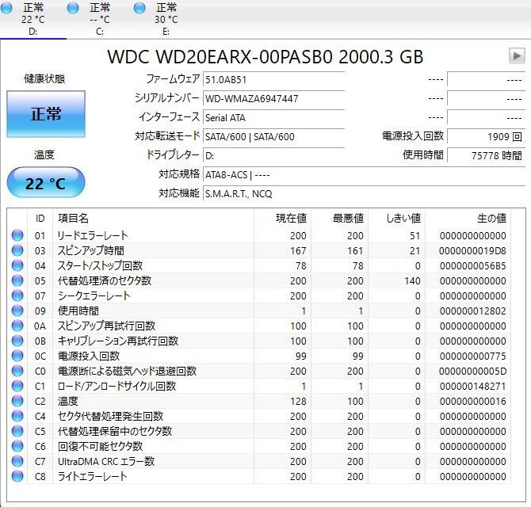
Task: Click status orb for ID 09 row
Action: pos(17,311)
